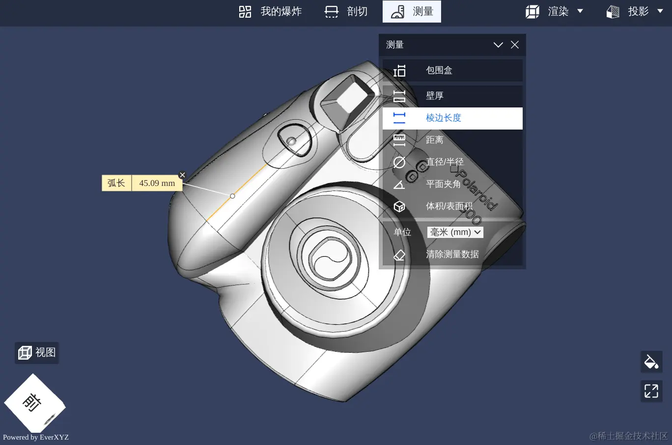Click the 45.09 mm measurement value
This screenshot has width=672, height=445.
(x=157, y=183)
